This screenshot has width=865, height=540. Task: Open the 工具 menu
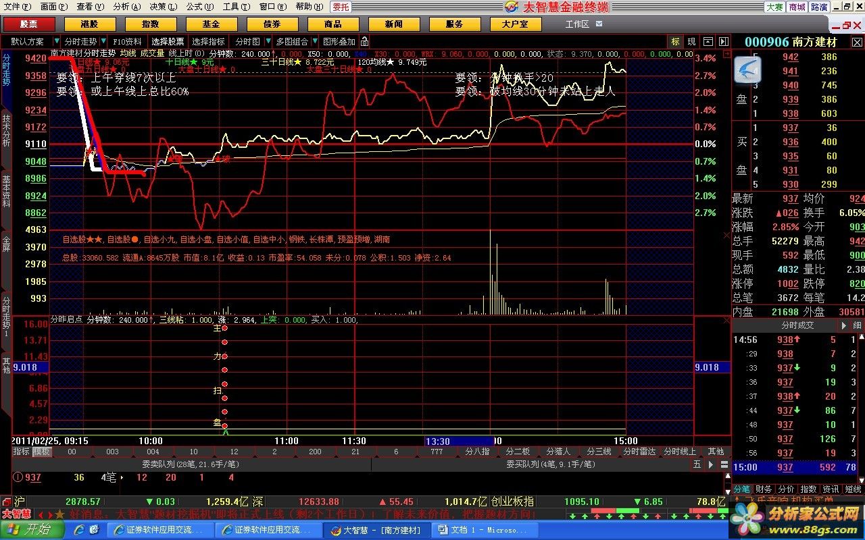pyautogui.click(x=236, y=7)
